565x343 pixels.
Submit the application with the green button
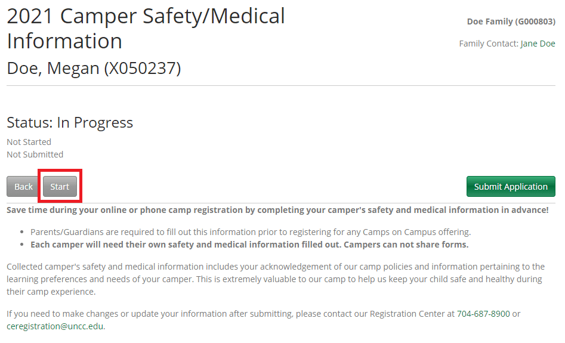[510, 187]
